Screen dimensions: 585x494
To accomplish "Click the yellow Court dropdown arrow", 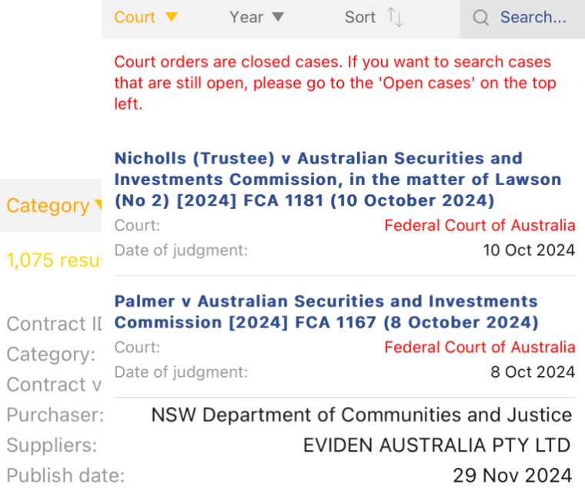I will (172, 17).
